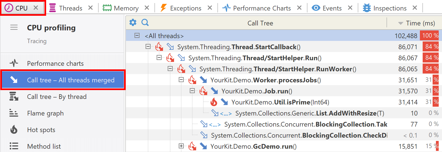Click the Call Tree column header
Screen dimensions: 442x152
260,23
